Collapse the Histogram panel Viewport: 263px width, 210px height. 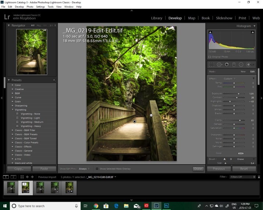pos(255,26)
